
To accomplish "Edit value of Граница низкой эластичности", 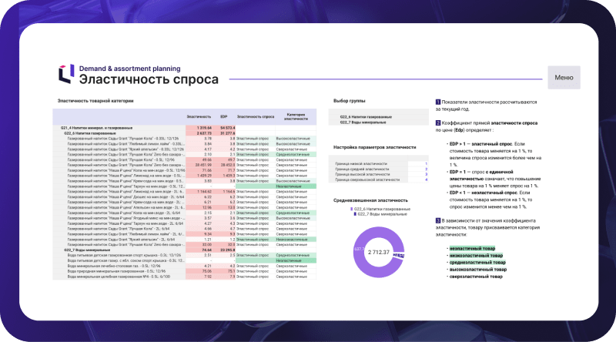I will coord(418,163).
